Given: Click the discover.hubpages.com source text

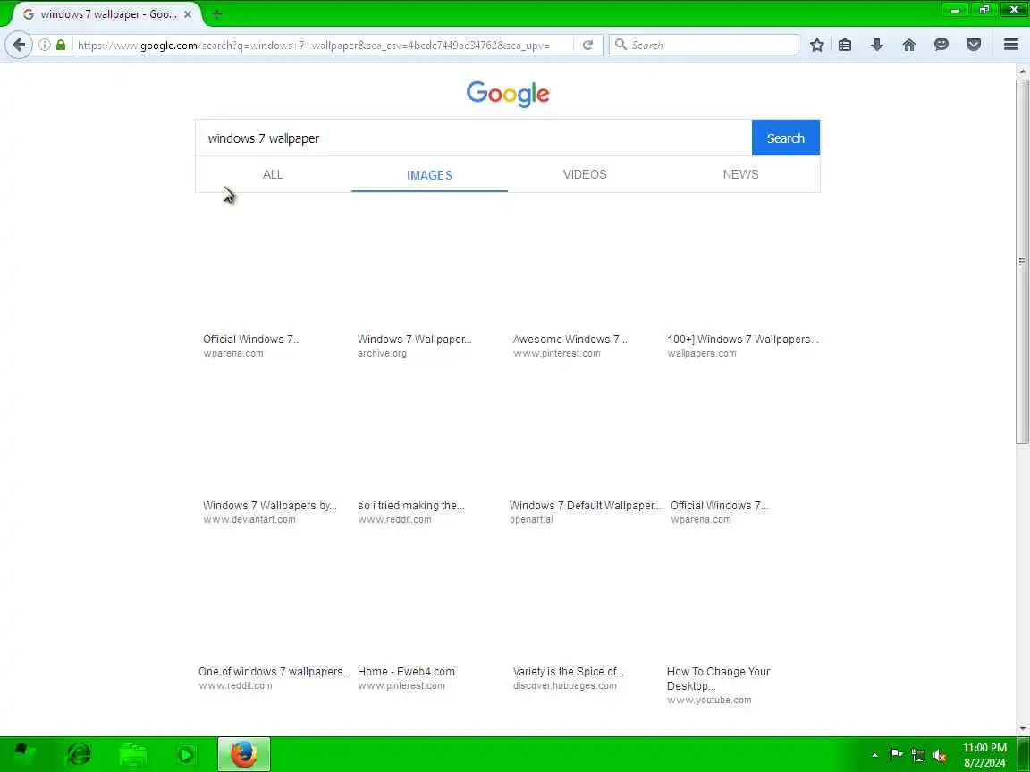Looking at the screenshot, I should (564, 685).
